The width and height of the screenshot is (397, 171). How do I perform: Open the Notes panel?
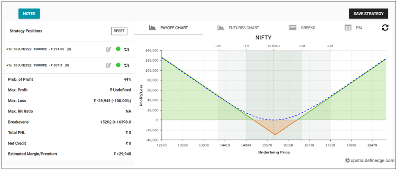point(29,14)
